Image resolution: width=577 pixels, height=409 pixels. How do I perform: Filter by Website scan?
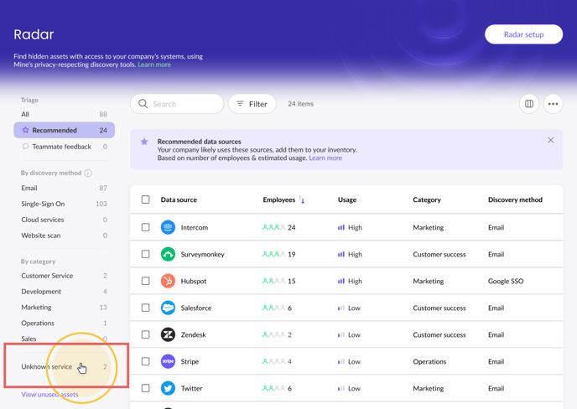(64, 236)
